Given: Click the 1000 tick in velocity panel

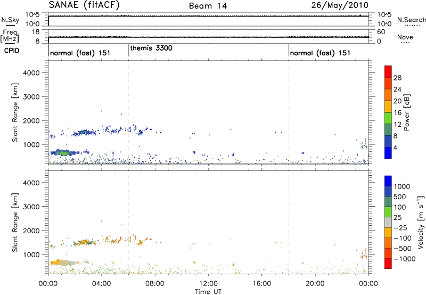Looking at the screenshot, I should [x=31, y=255].
